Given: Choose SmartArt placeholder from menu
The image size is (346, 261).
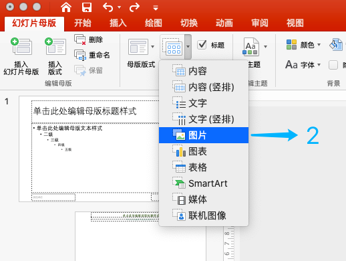Looking at the screenshot, I should point(204,183).
